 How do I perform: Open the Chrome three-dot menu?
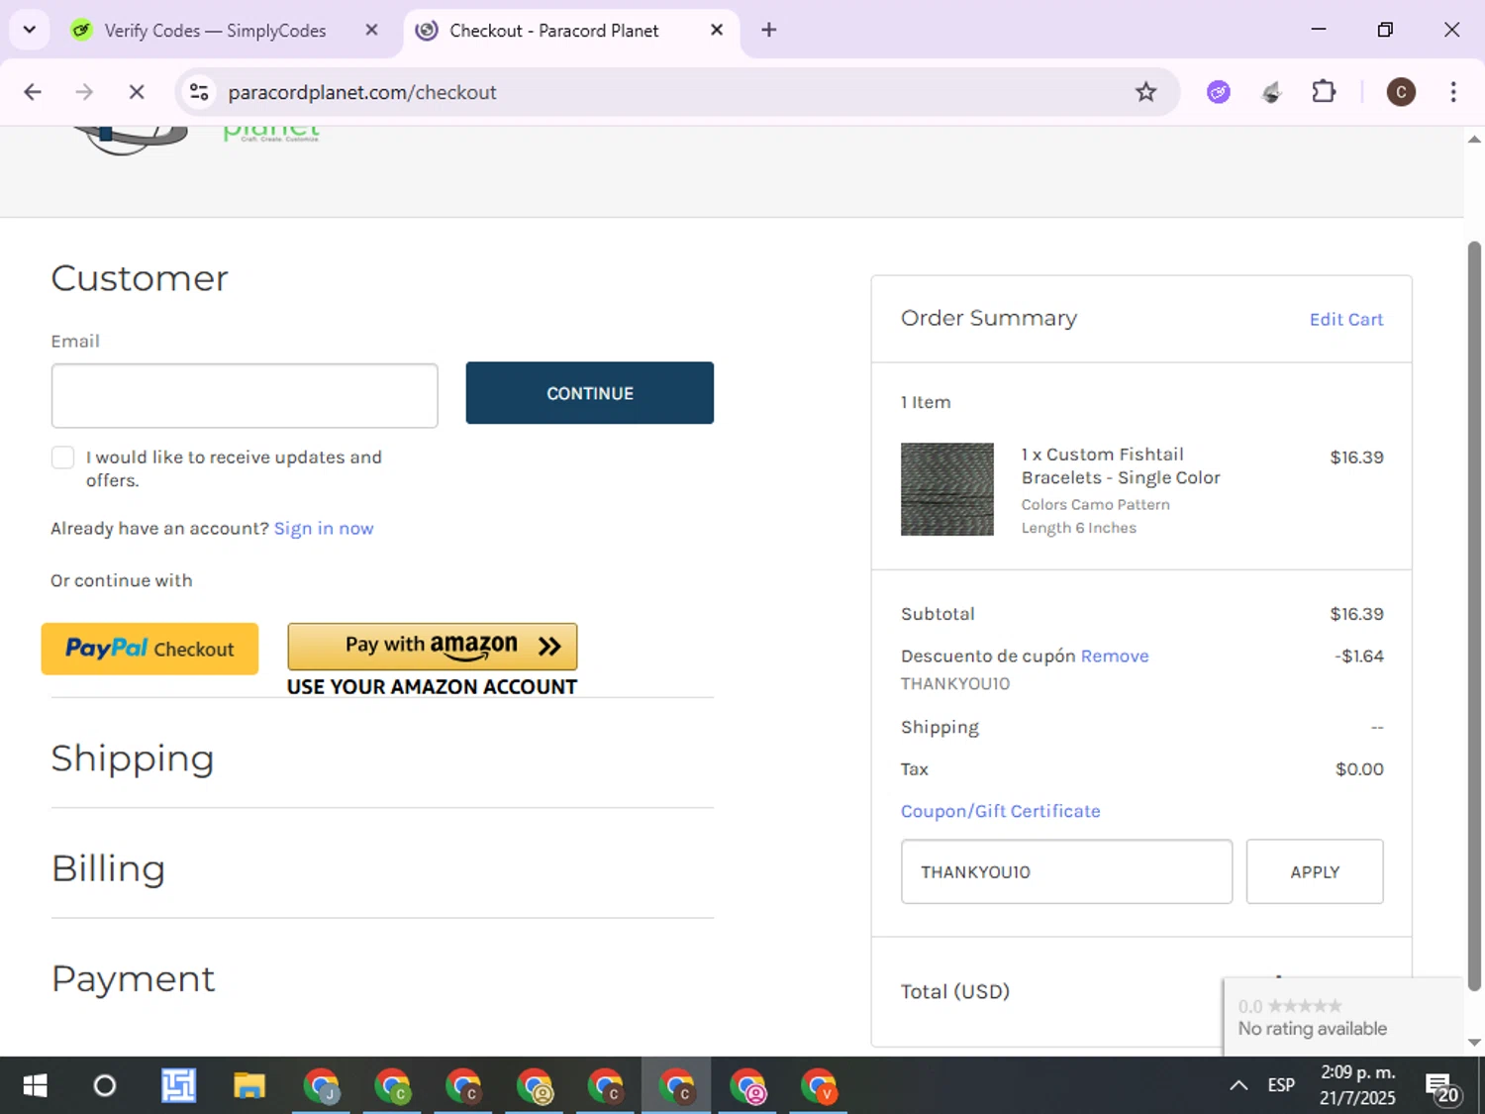(1453, 92)
